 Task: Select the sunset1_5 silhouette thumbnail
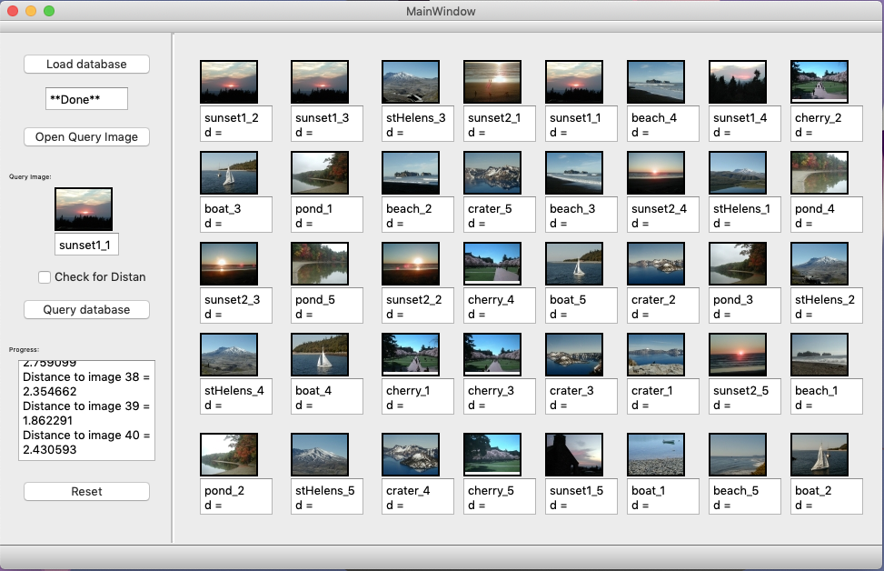(574, 455)
